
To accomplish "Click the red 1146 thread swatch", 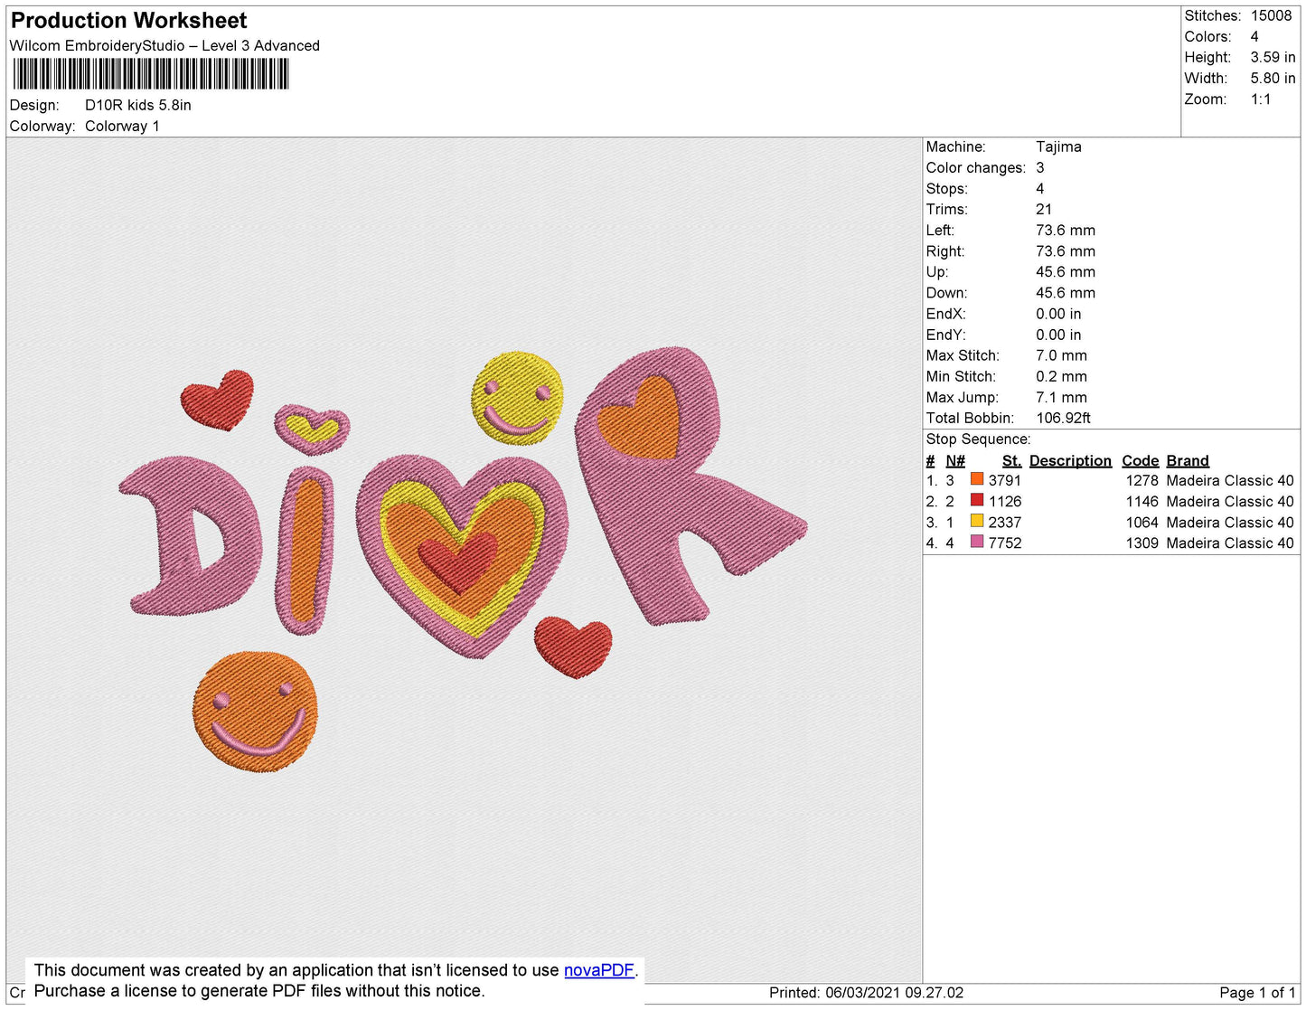I will point(977,500).
